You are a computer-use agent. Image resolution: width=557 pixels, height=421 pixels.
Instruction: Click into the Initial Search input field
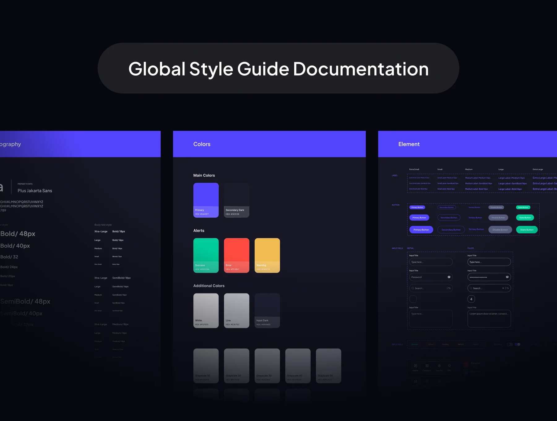[x=431, y=288]
